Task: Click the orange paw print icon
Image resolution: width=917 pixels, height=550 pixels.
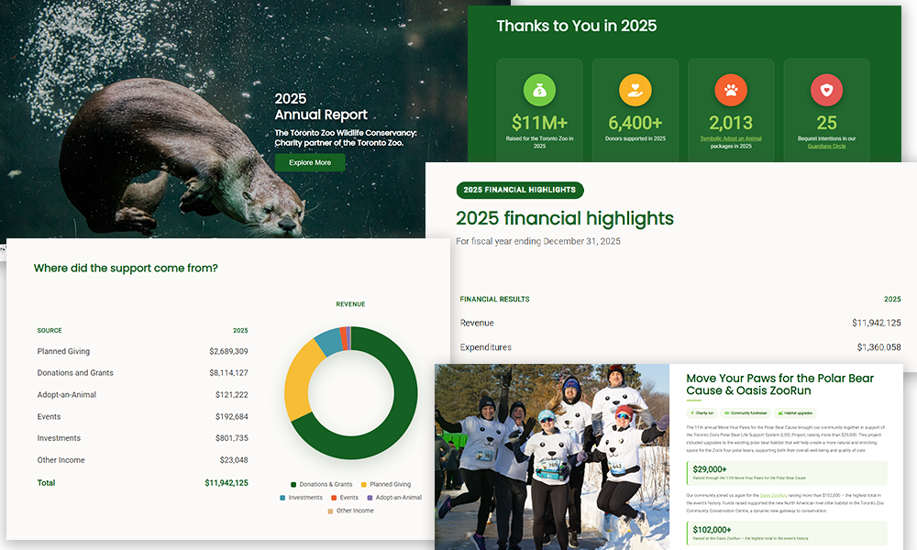Action: pos(731,90)
